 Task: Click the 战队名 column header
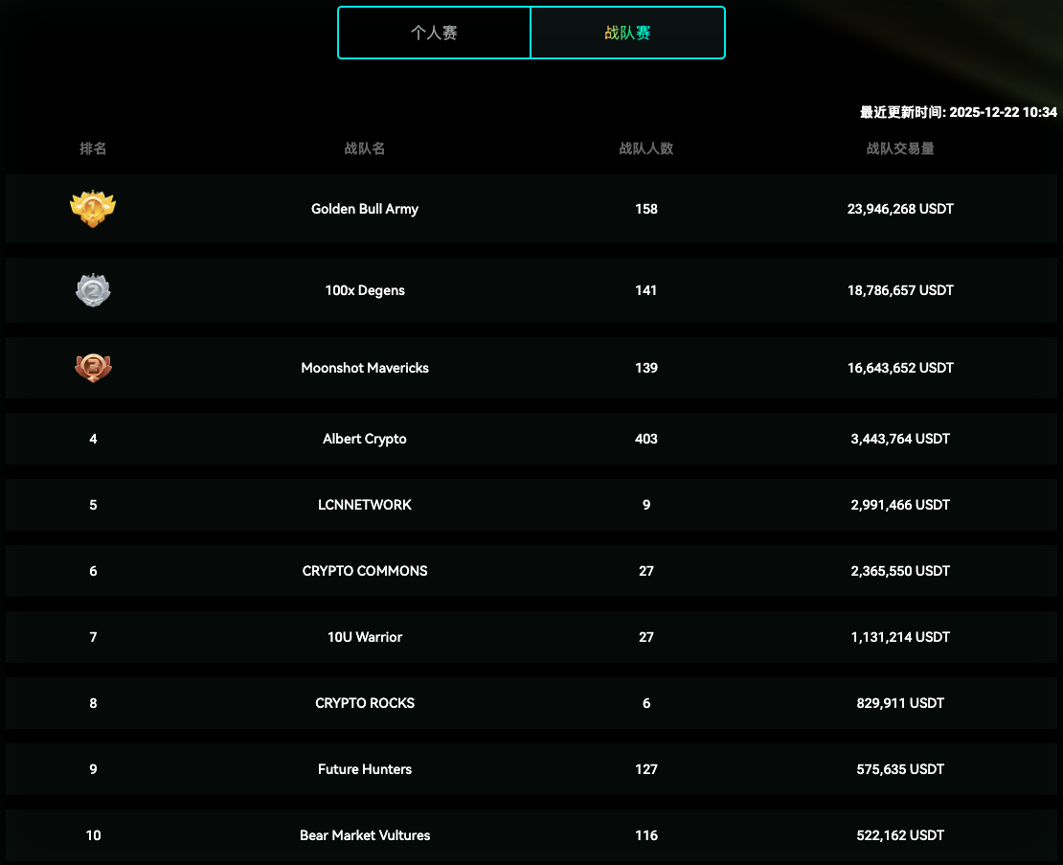pyautogui.click(x=365, y=148)
